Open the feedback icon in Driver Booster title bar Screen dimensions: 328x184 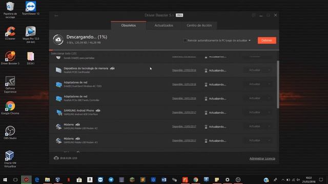point(253,15)
